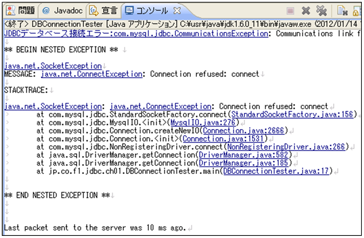
Task: Click the Terminate (stop) square icon
Action: pyautogui.click(x=290, y=11)
